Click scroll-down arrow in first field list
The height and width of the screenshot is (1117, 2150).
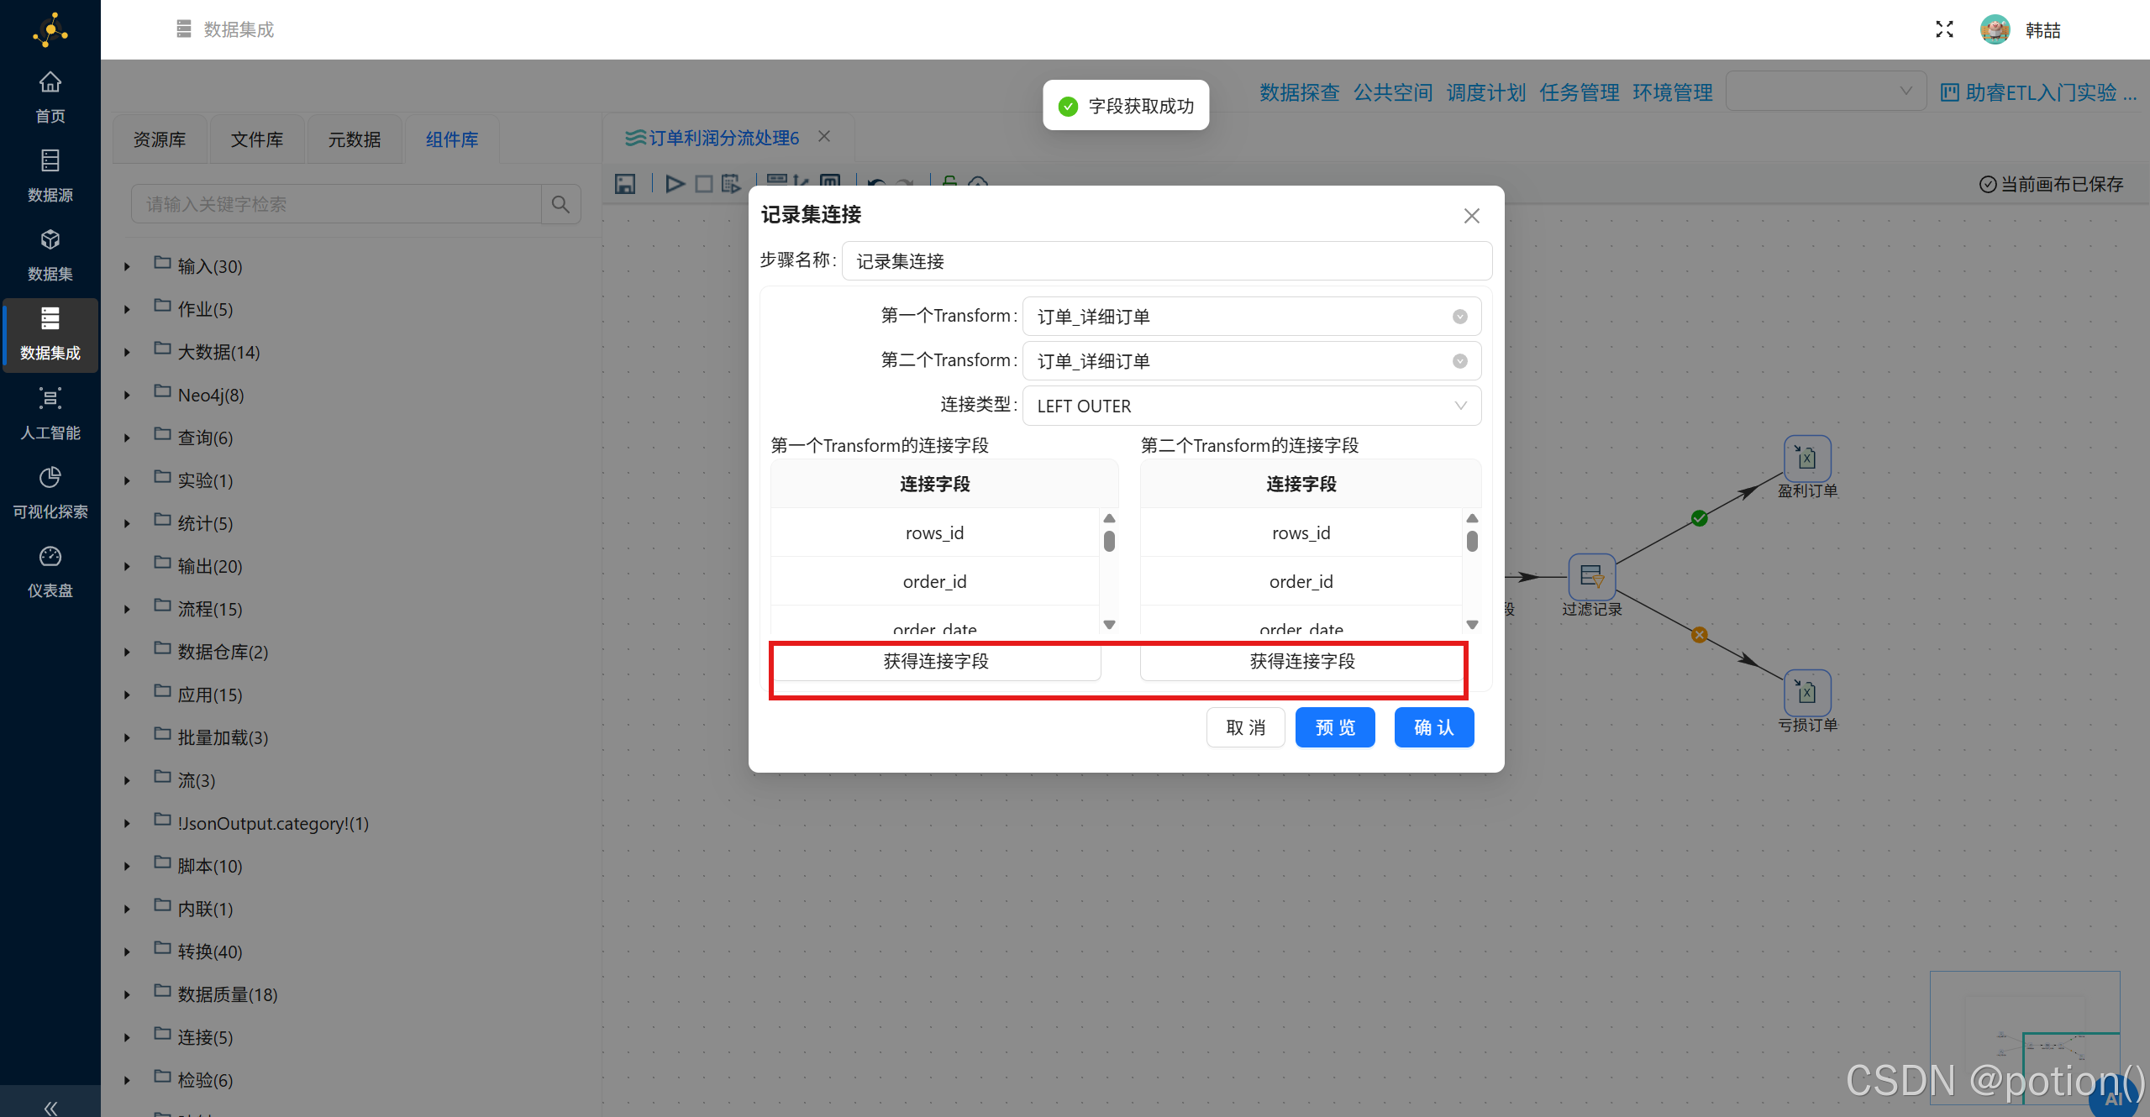1109,625
